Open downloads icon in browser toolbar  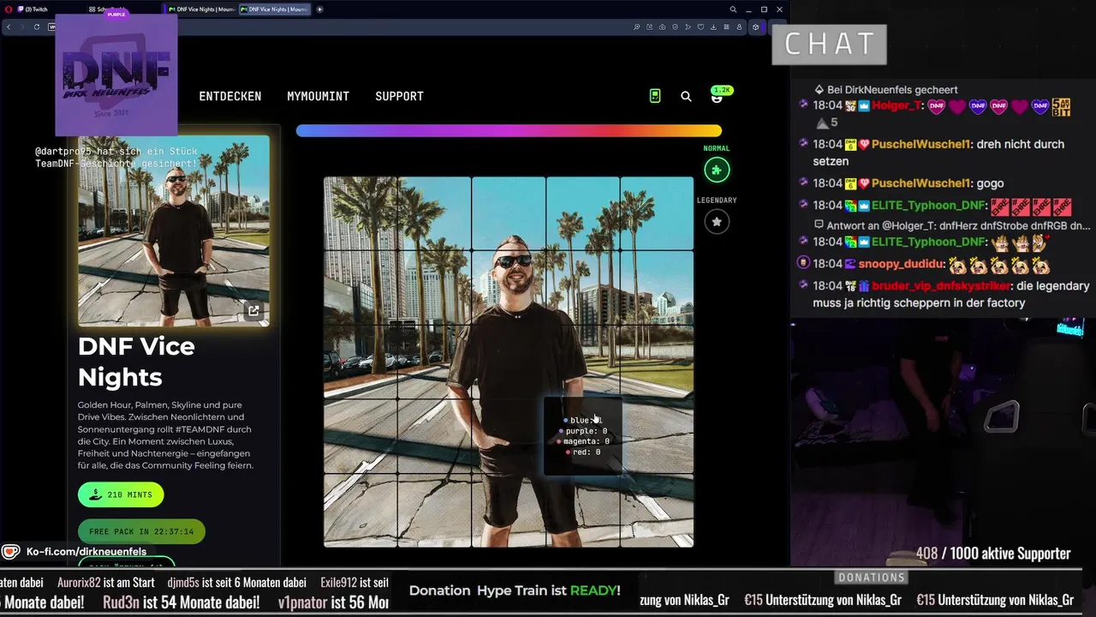click(713, 27)
